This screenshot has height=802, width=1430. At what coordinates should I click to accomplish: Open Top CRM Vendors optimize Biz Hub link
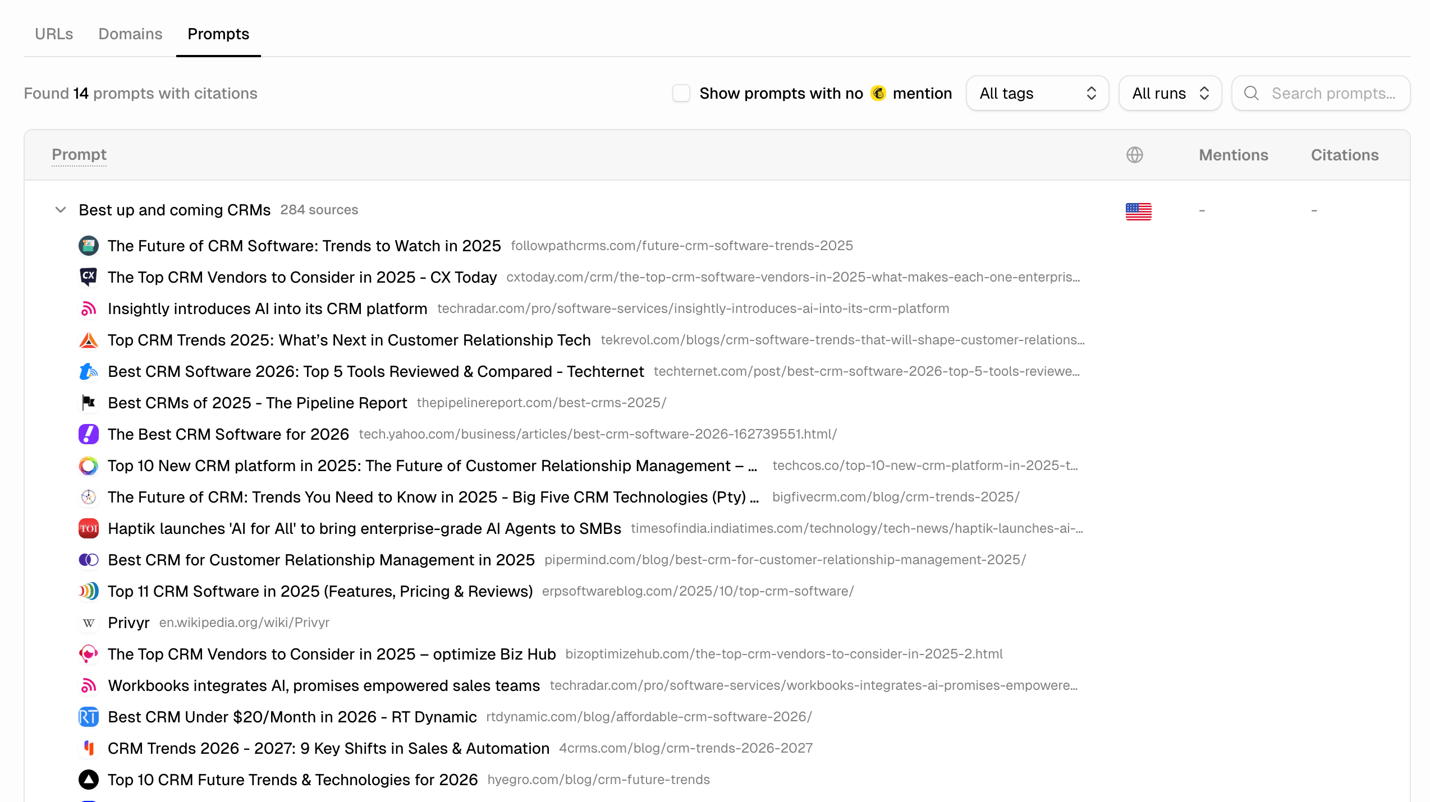click(x=332, y=654)
